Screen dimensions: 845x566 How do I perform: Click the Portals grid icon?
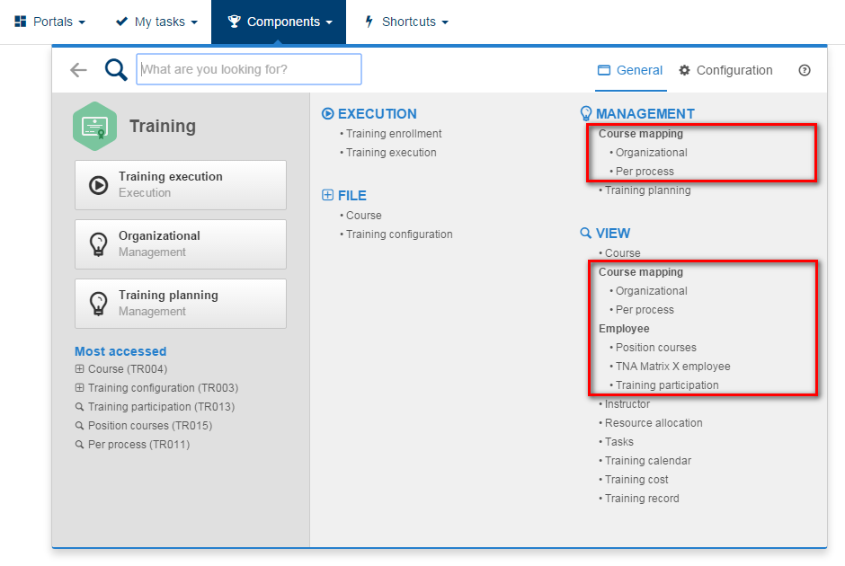[x=21, y=22]
